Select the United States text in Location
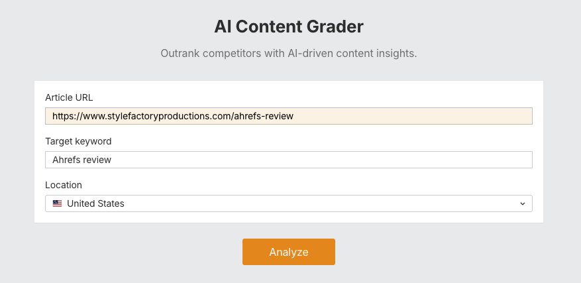 95,203
